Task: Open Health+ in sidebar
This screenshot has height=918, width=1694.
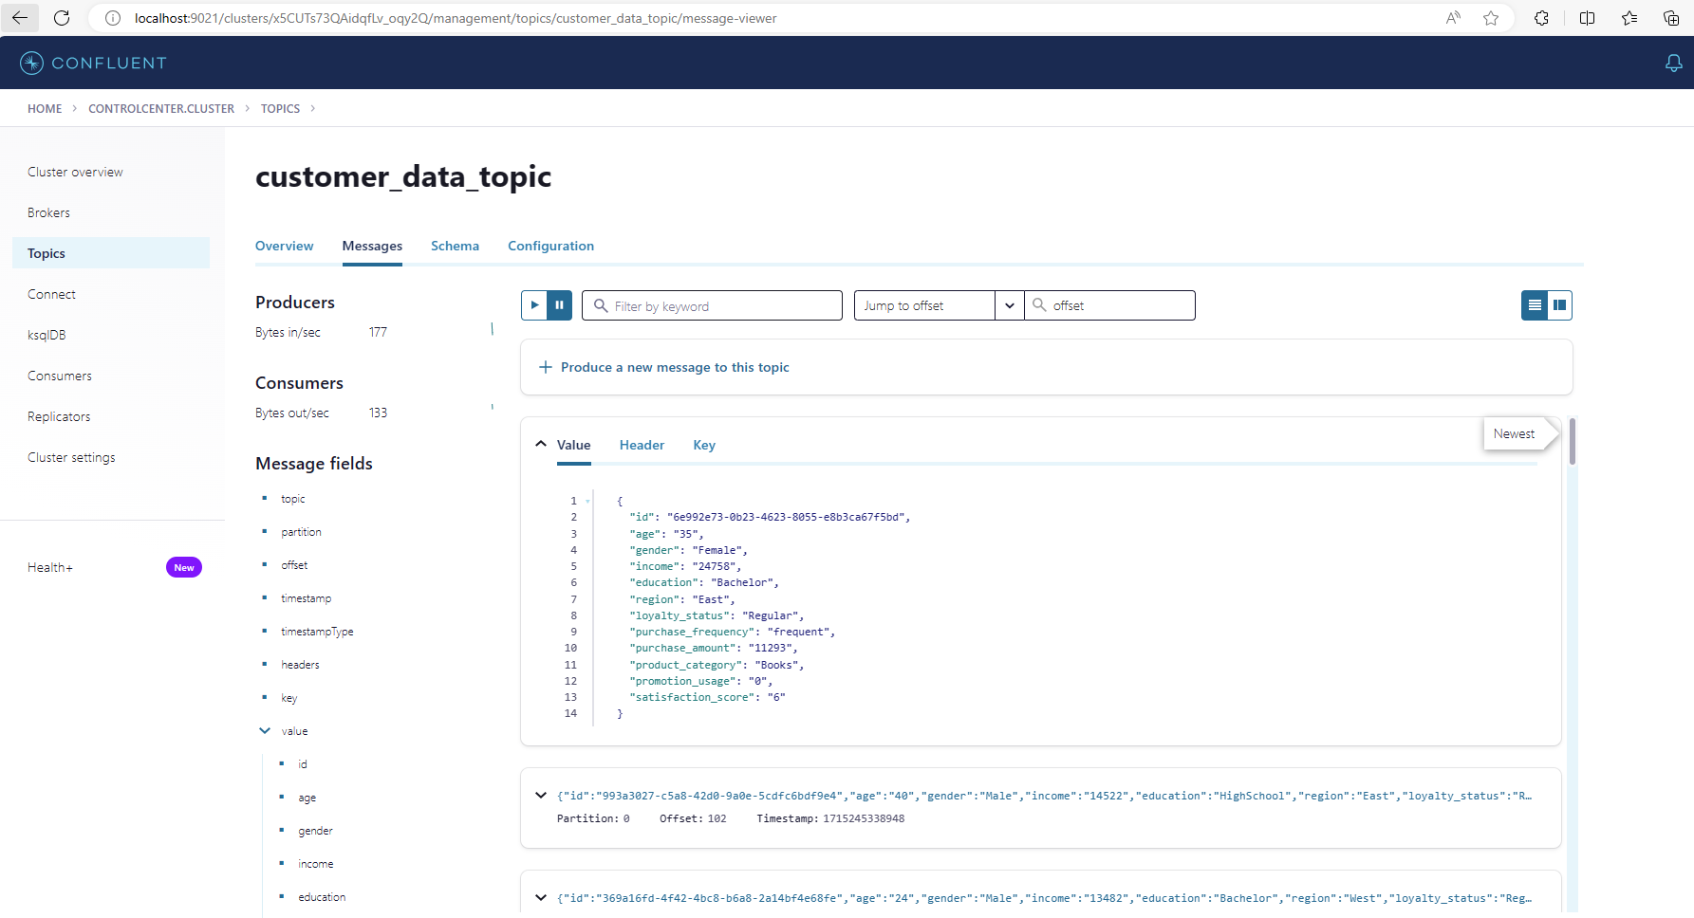Action: click(50, 567)
